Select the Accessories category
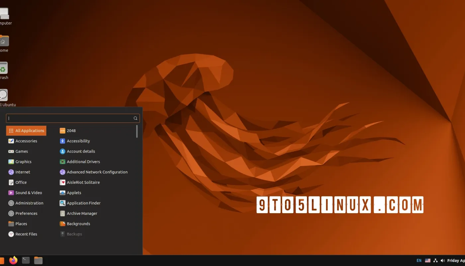465x266 pixels. tap(23, 141)
